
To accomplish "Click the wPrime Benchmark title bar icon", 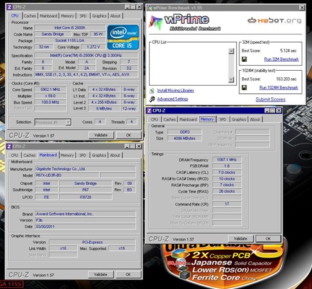I will (x=150, y=8).
